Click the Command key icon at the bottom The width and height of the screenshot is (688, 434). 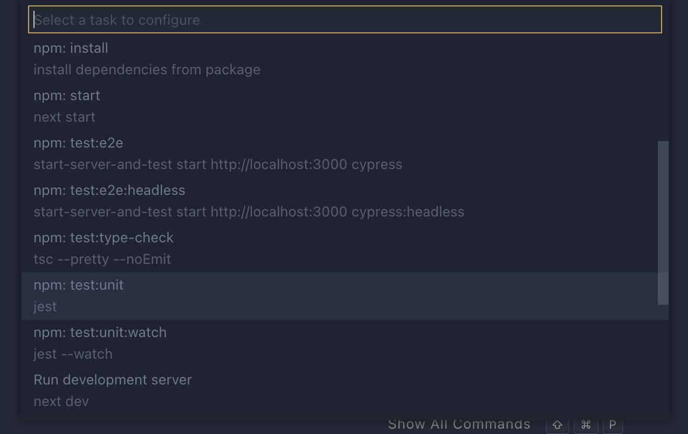pyautogui.click(x=586, y=425)
